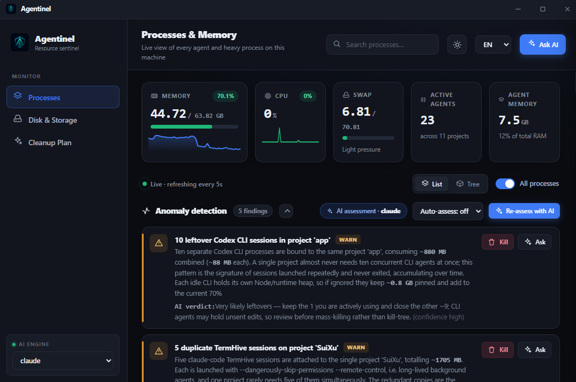
Task: Click the Cleanup Plan sparkle icon
Action: [x=18, y=141]
